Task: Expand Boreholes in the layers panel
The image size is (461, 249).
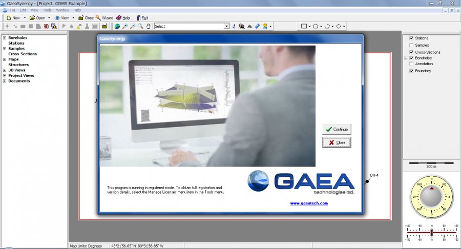Action: pyautogui.click(x=406, y=58)
